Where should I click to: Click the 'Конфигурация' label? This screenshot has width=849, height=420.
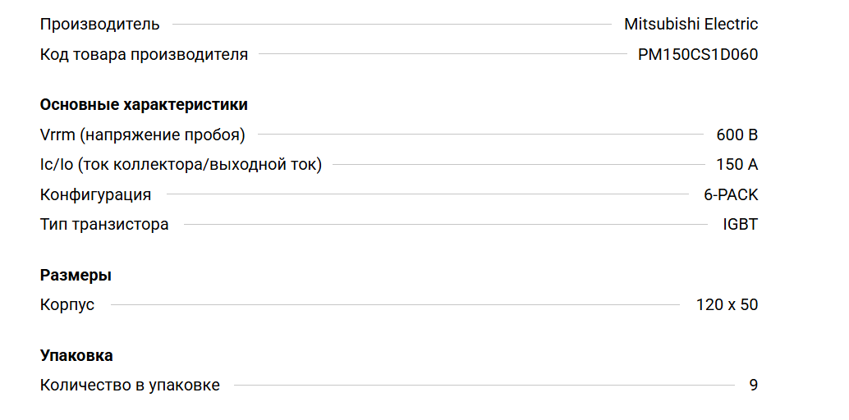point(95,195)
